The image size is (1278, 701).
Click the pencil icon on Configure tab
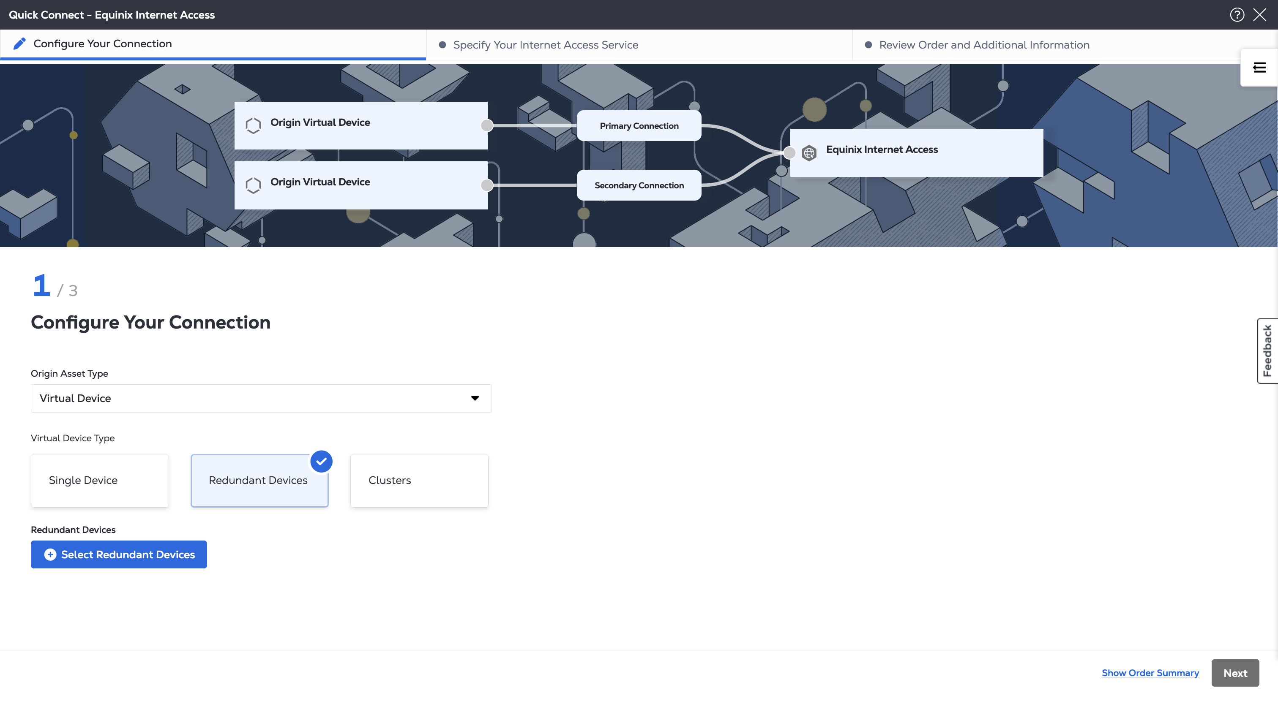point(19,44)
